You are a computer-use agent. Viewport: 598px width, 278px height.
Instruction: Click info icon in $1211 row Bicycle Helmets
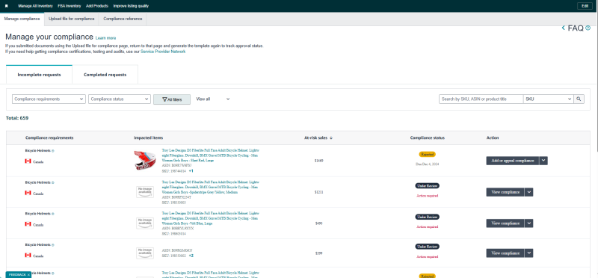tap(52, 182)
